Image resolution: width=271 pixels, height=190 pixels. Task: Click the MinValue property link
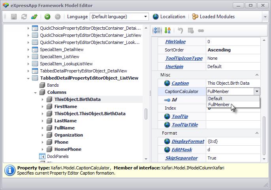pos(175,42)
